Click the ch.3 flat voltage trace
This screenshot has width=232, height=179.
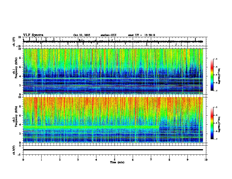[113, 150]
